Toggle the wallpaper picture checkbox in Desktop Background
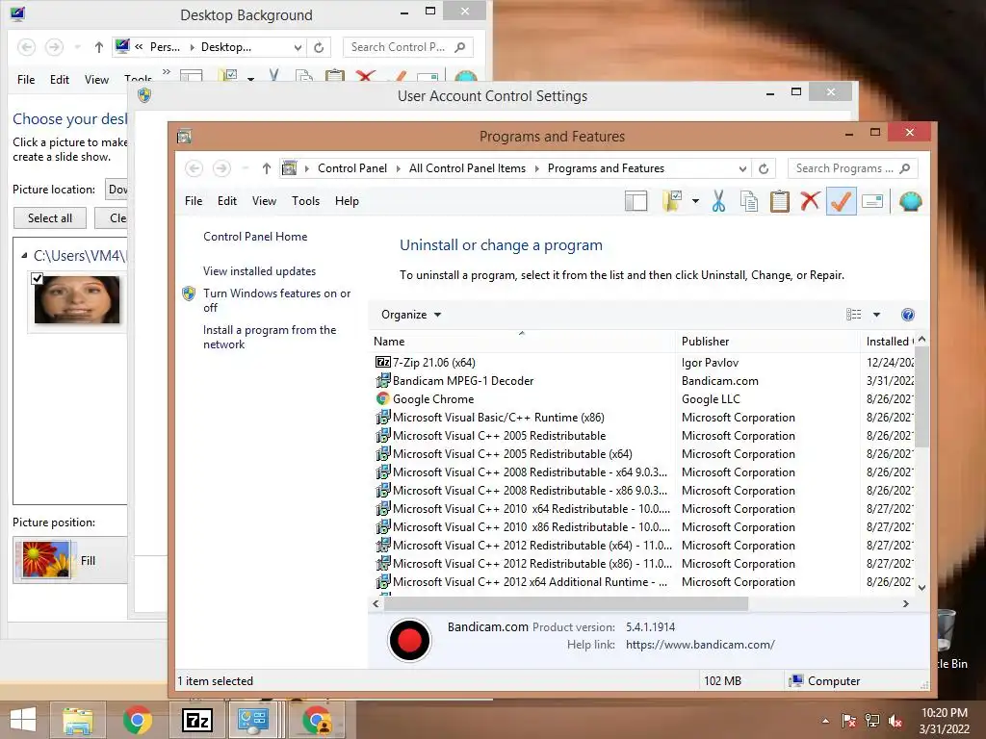986x739 pixels. [38, 278]
